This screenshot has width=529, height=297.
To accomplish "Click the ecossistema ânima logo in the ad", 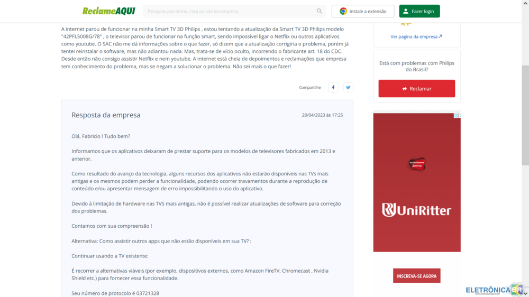I will pyautogui.click(x=417, y=164).
